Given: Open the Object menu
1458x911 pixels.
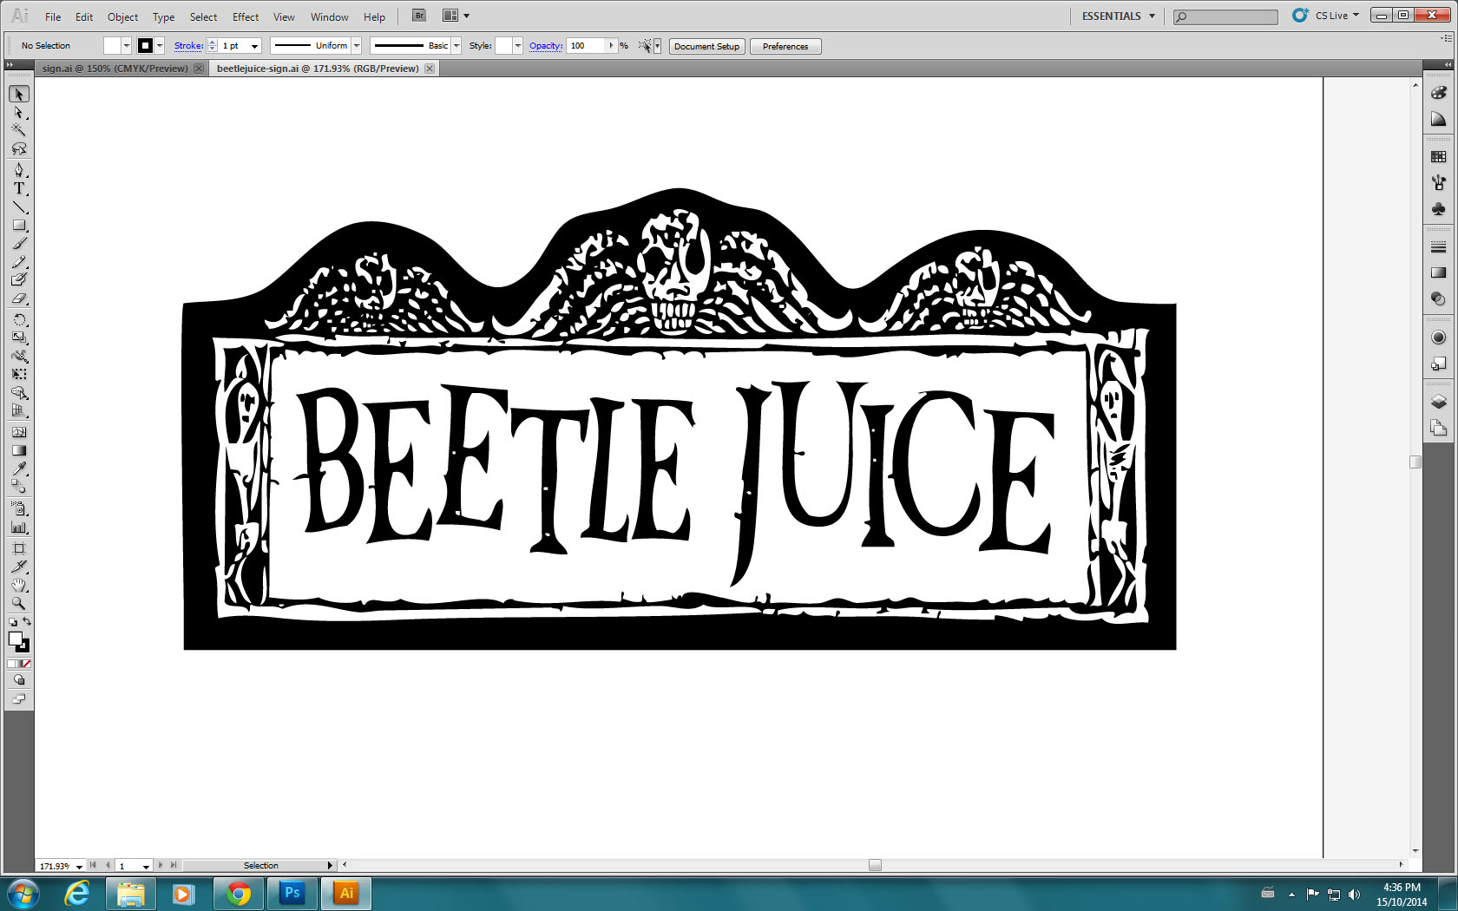Looking at the screenshot, I should pos(122,16).
